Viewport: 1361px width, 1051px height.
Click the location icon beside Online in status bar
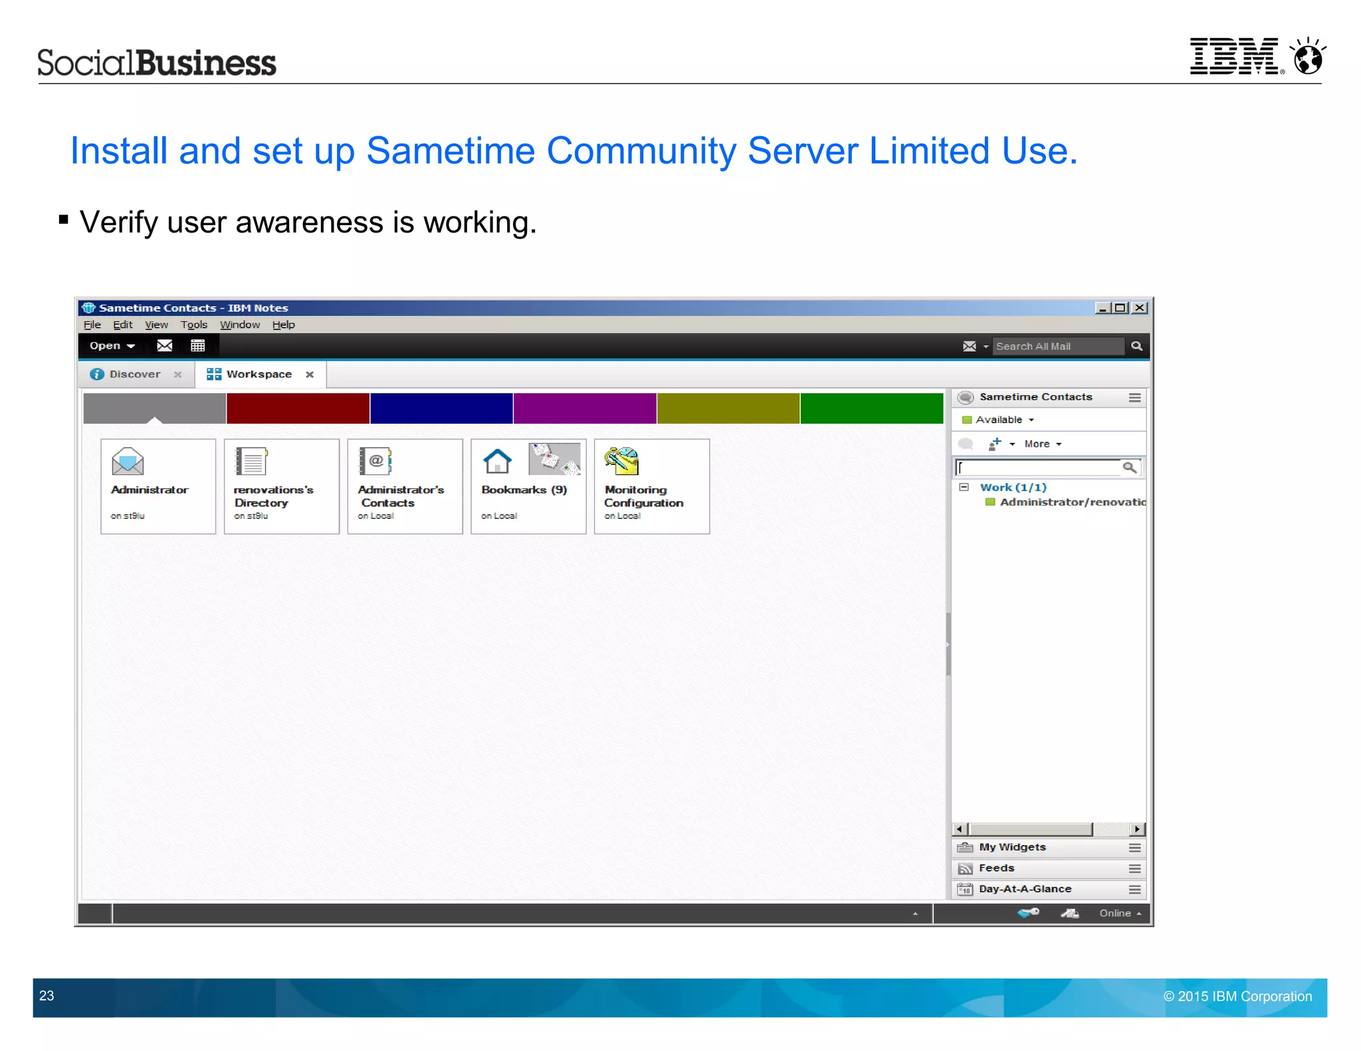pos(1069,913)
